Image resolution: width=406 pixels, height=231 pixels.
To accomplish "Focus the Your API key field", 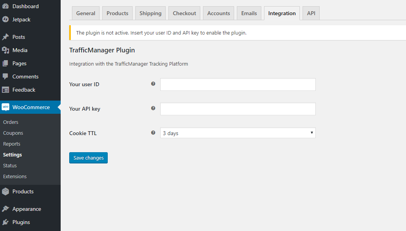I will 238,109.
